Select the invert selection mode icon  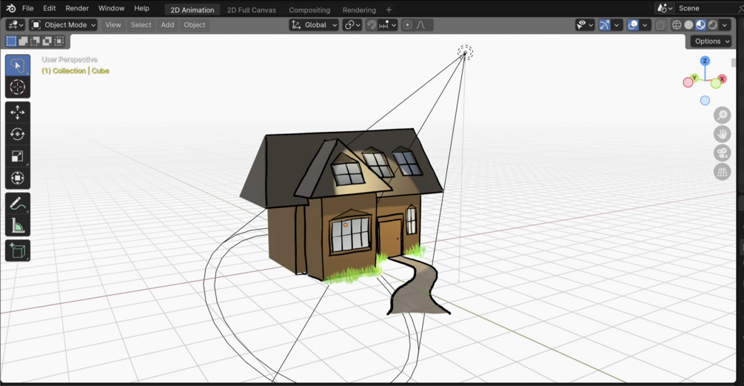tap(47, 41)
